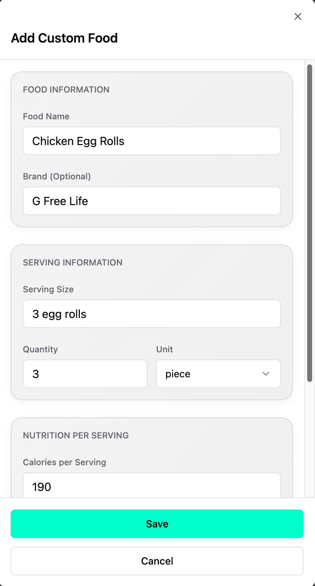Click the Brand (Optional) label
Viewport: 315px width, 586px height.
coord(57,177)
